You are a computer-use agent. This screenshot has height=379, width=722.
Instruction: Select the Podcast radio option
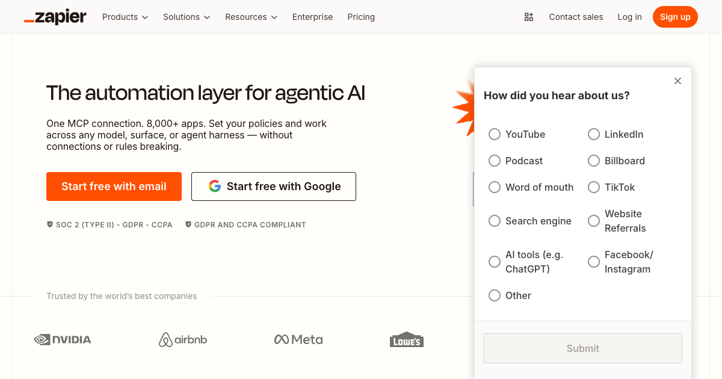coord(495,161)
